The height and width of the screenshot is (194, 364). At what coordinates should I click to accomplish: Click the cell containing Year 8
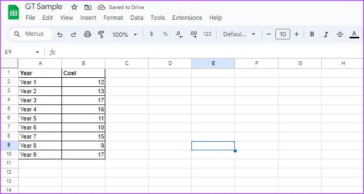[x=40, y=145]
